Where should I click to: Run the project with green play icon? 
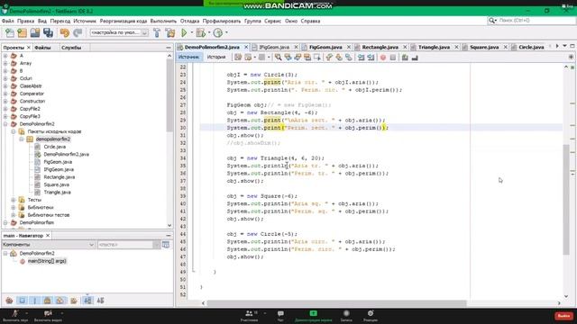[x=184, y=33]
